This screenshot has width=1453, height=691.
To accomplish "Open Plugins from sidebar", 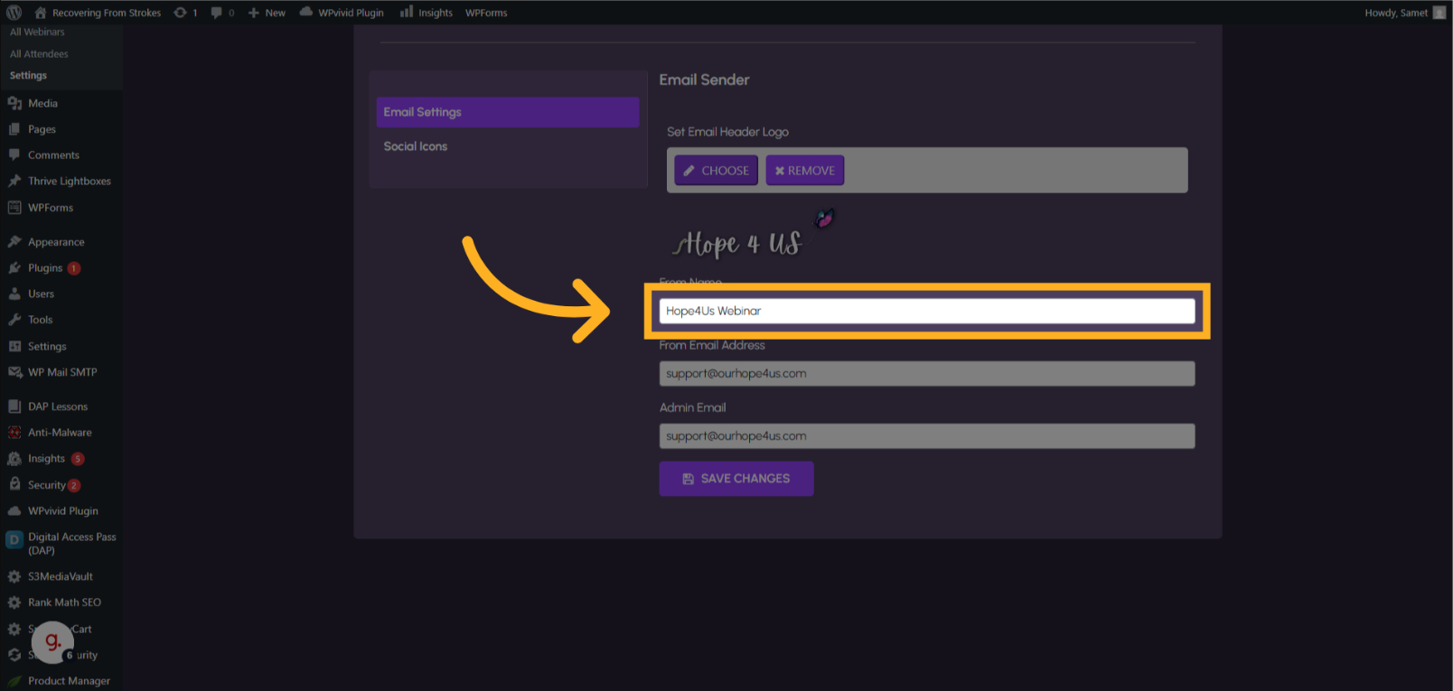I will pyautogui.click(x=45, y=268).
